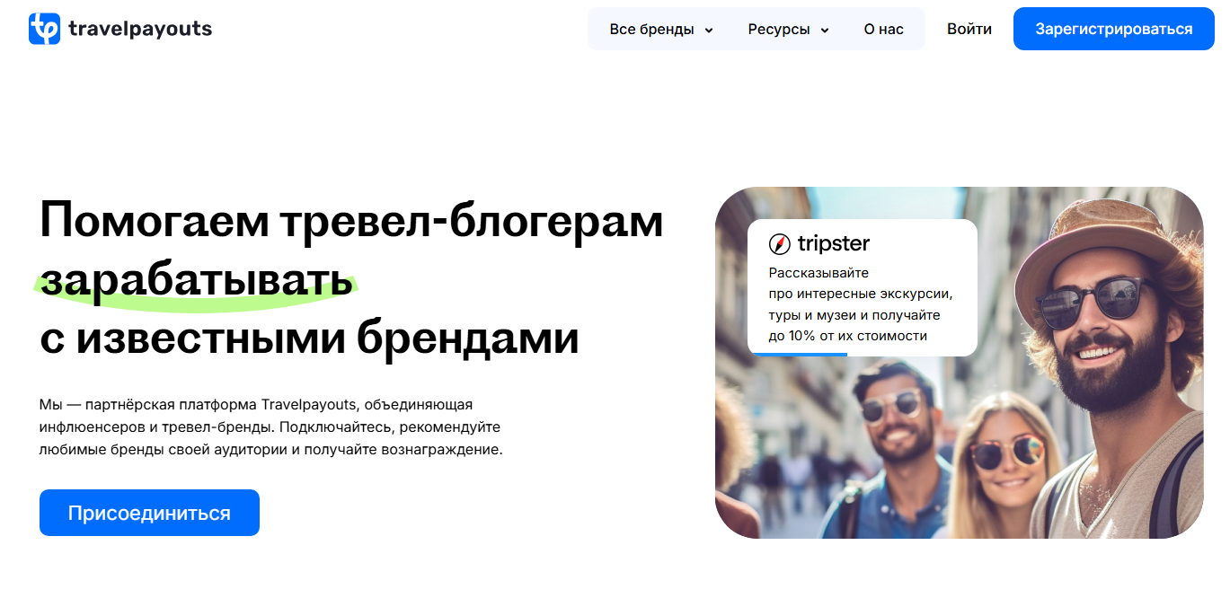Select the "О нас" navigation item
The width and height of the screenshot is (1230, 598).
click(x=883, y=28)
